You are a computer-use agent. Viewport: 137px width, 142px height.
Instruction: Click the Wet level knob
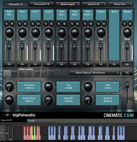click(88, 87)
